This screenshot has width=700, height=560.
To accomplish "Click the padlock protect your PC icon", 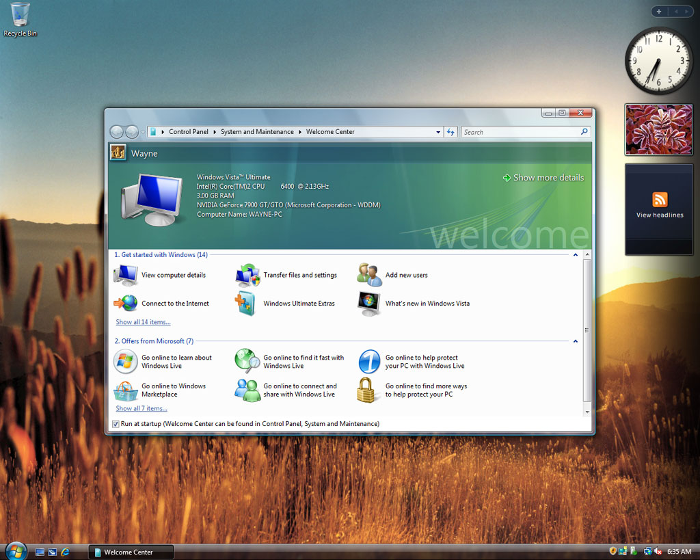I will coord(366,390).
